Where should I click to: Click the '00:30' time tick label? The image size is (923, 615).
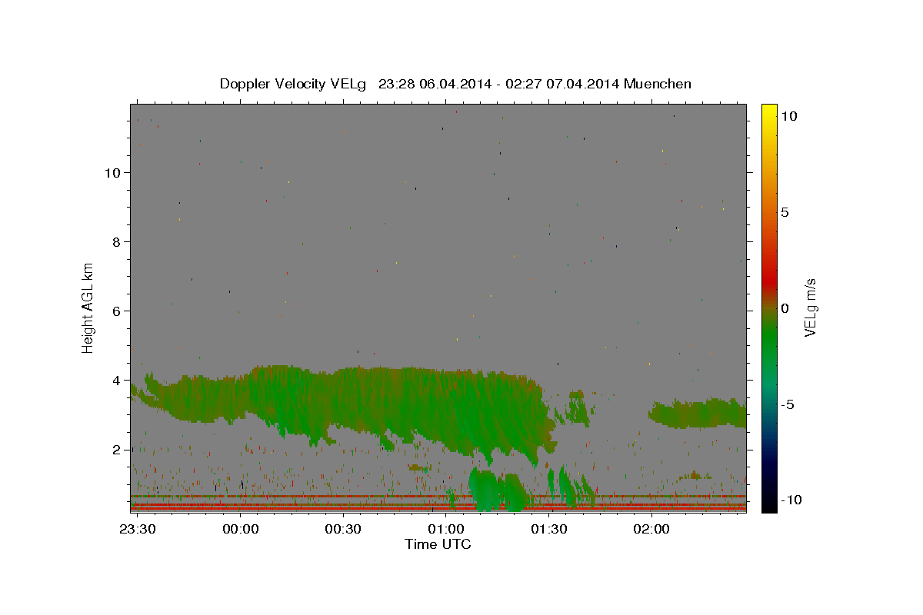342,530
